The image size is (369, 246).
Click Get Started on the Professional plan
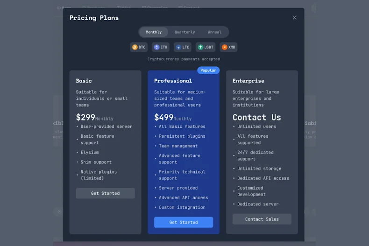coord(184,222)
